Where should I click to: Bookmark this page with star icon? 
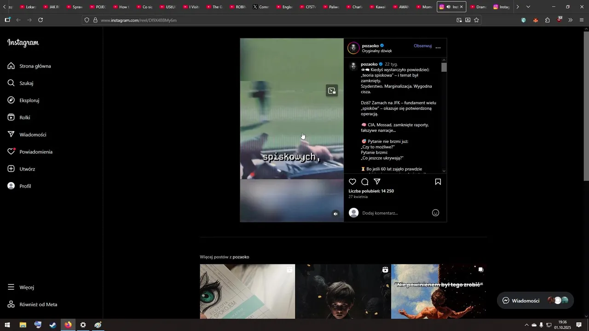pyautogui.click(x=476, y=20)
